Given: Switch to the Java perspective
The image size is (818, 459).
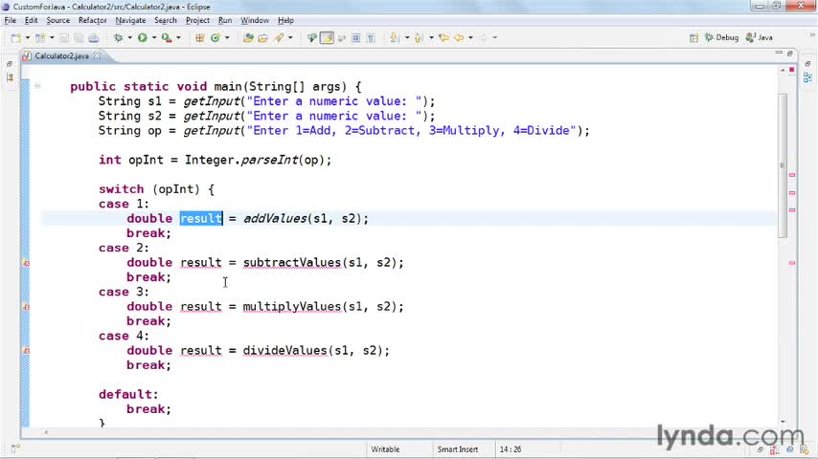Looking at the screenshot, I should click(x=759, y=37).
